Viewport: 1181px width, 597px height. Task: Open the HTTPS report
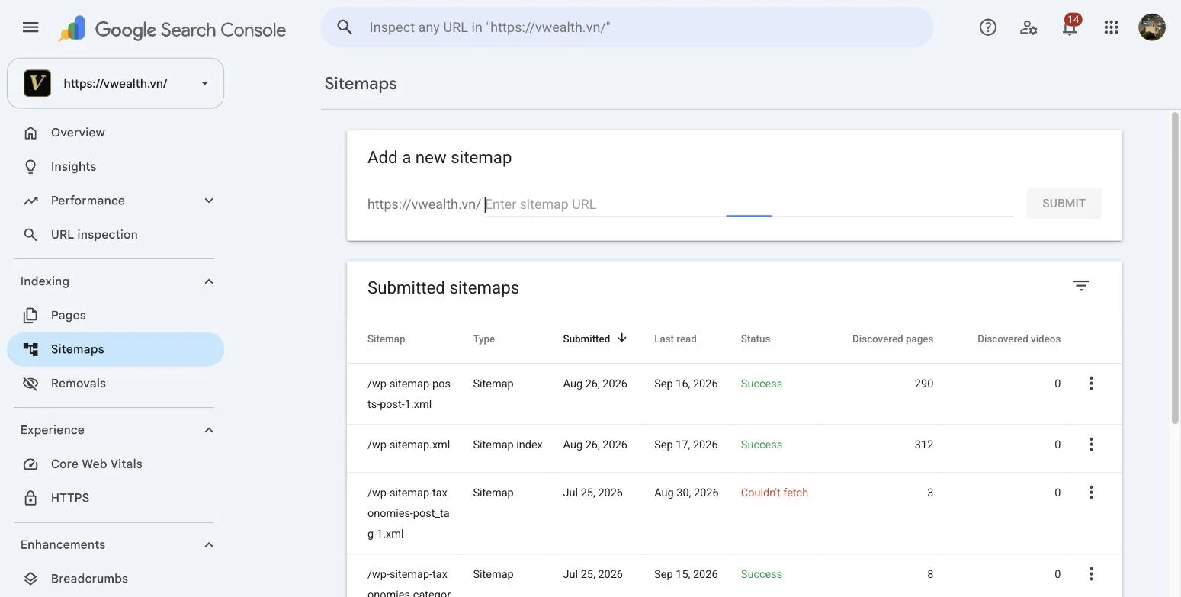(x=116, y=498)
